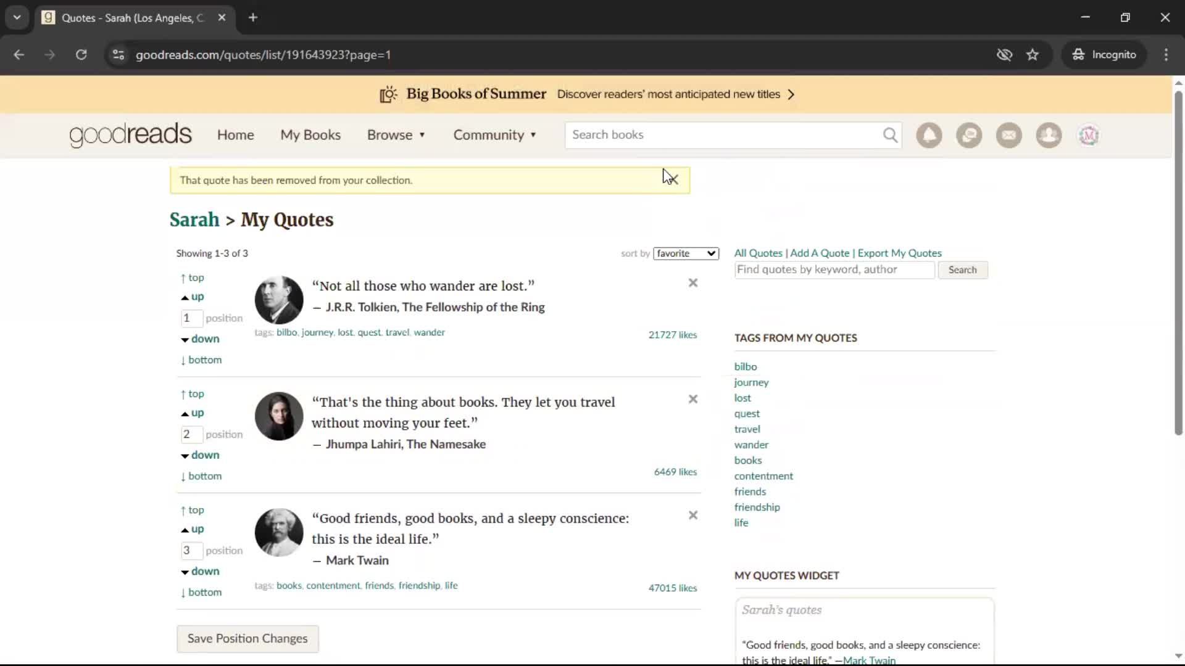
Task: Click position field of Lahiri quote
Action: click(x=191, y=435)
